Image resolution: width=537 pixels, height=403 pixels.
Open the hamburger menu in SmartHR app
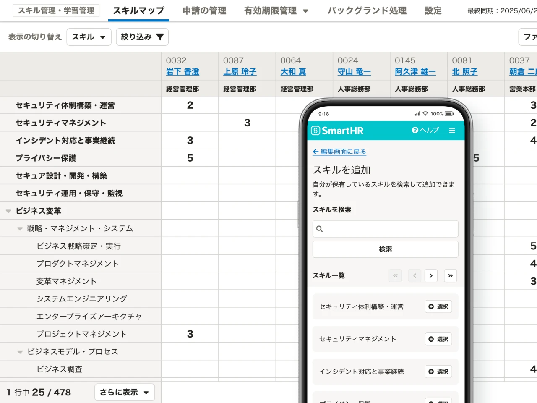click(452, 130)
